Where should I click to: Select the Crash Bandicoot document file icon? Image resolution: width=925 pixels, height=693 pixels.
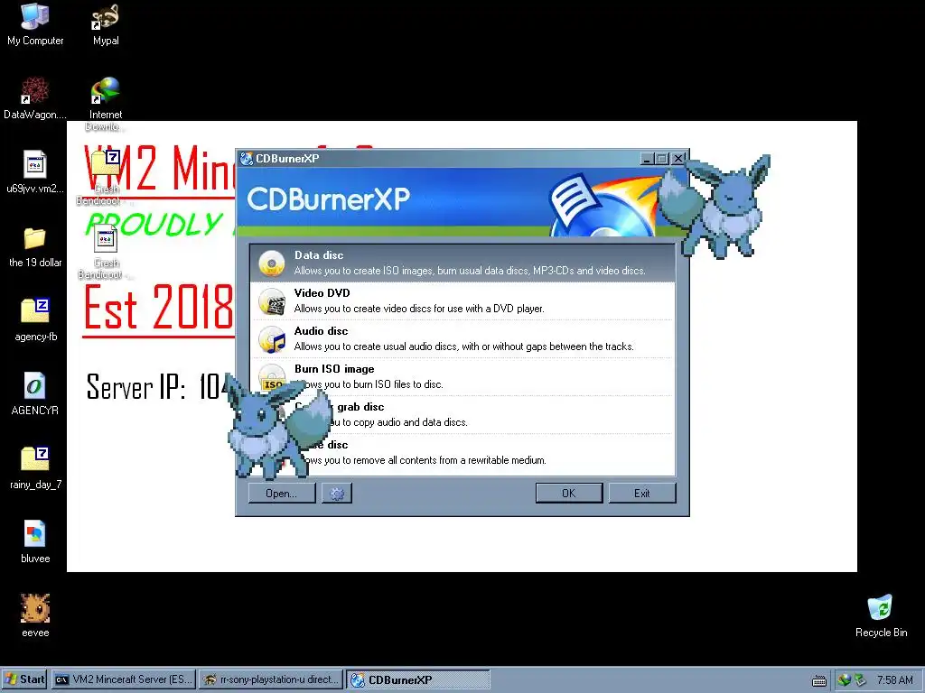click(x=106, y=238)
